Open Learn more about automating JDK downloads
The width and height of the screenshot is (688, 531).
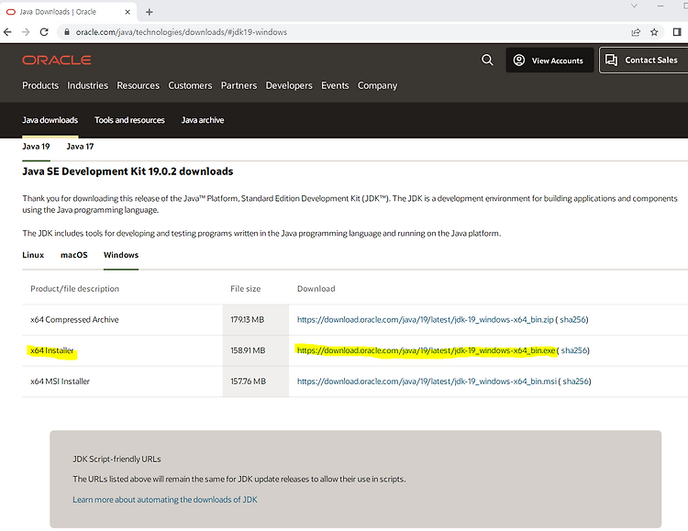[165, 500]
